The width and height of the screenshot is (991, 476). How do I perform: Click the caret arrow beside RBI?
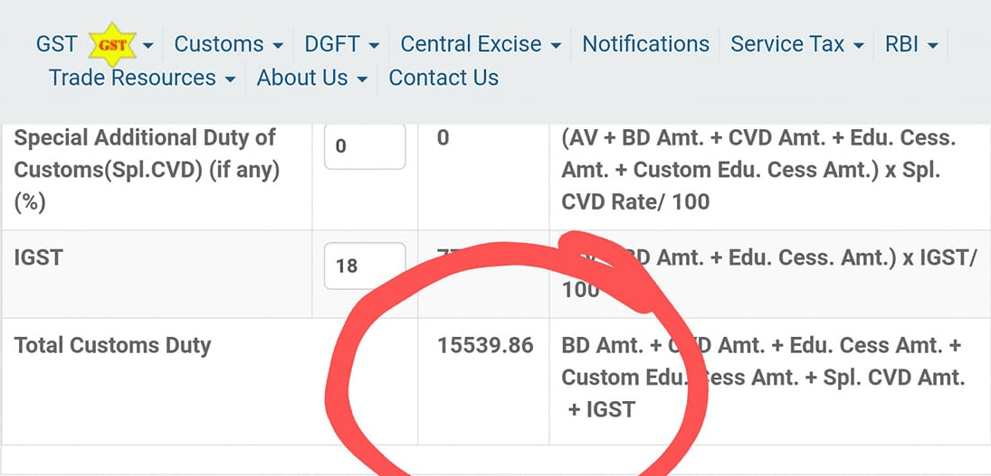[x=933, y=45]
